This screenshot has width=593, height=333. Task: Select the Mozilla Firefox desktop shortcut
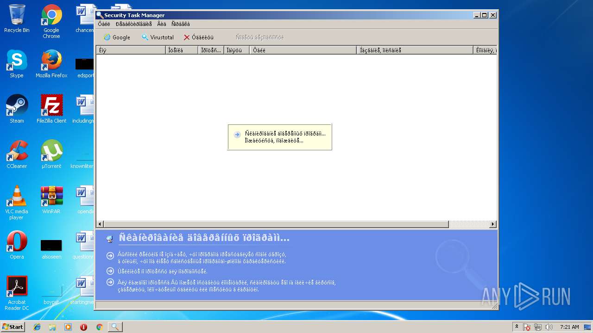(x=51, y=64)
